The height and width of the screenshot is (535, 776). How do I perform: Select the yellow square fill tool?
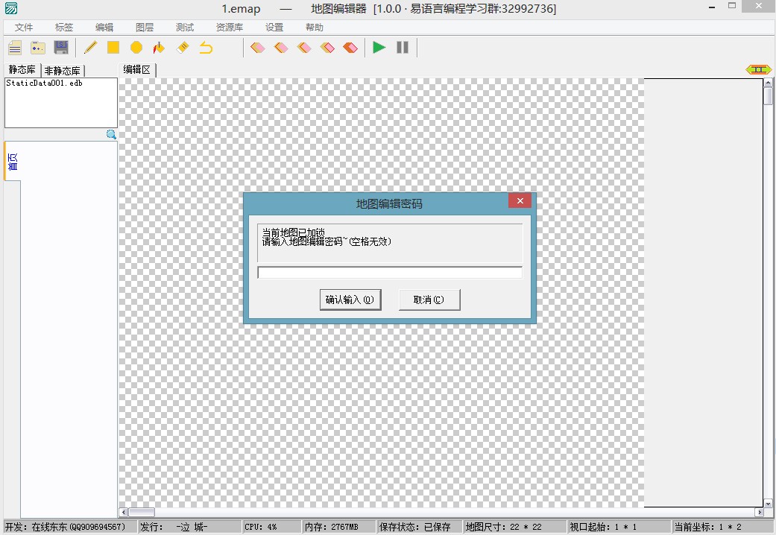113,48
